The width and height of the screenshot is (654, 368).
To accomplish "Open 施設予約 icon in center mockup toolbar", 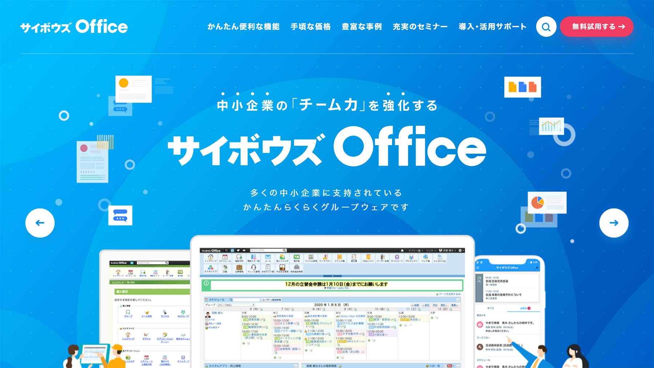I will [239, 258].
